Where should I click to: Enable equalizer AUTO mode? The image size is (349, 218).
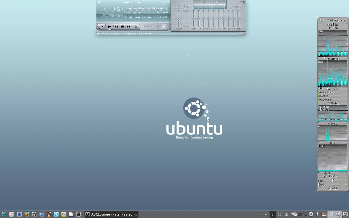(x=186, y=7)
